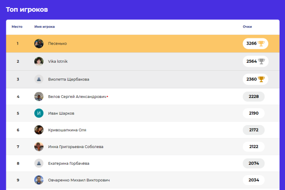This screenshot has width=285, height=190.
Task: Click the Очки column header
Action: click(x=247, y=27)
